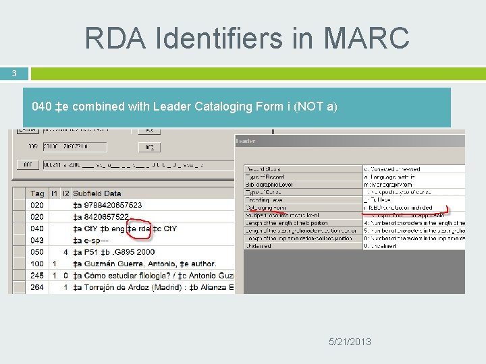
Task: Click the 008 button left of fixed field
Action: [x=28, y=164]
